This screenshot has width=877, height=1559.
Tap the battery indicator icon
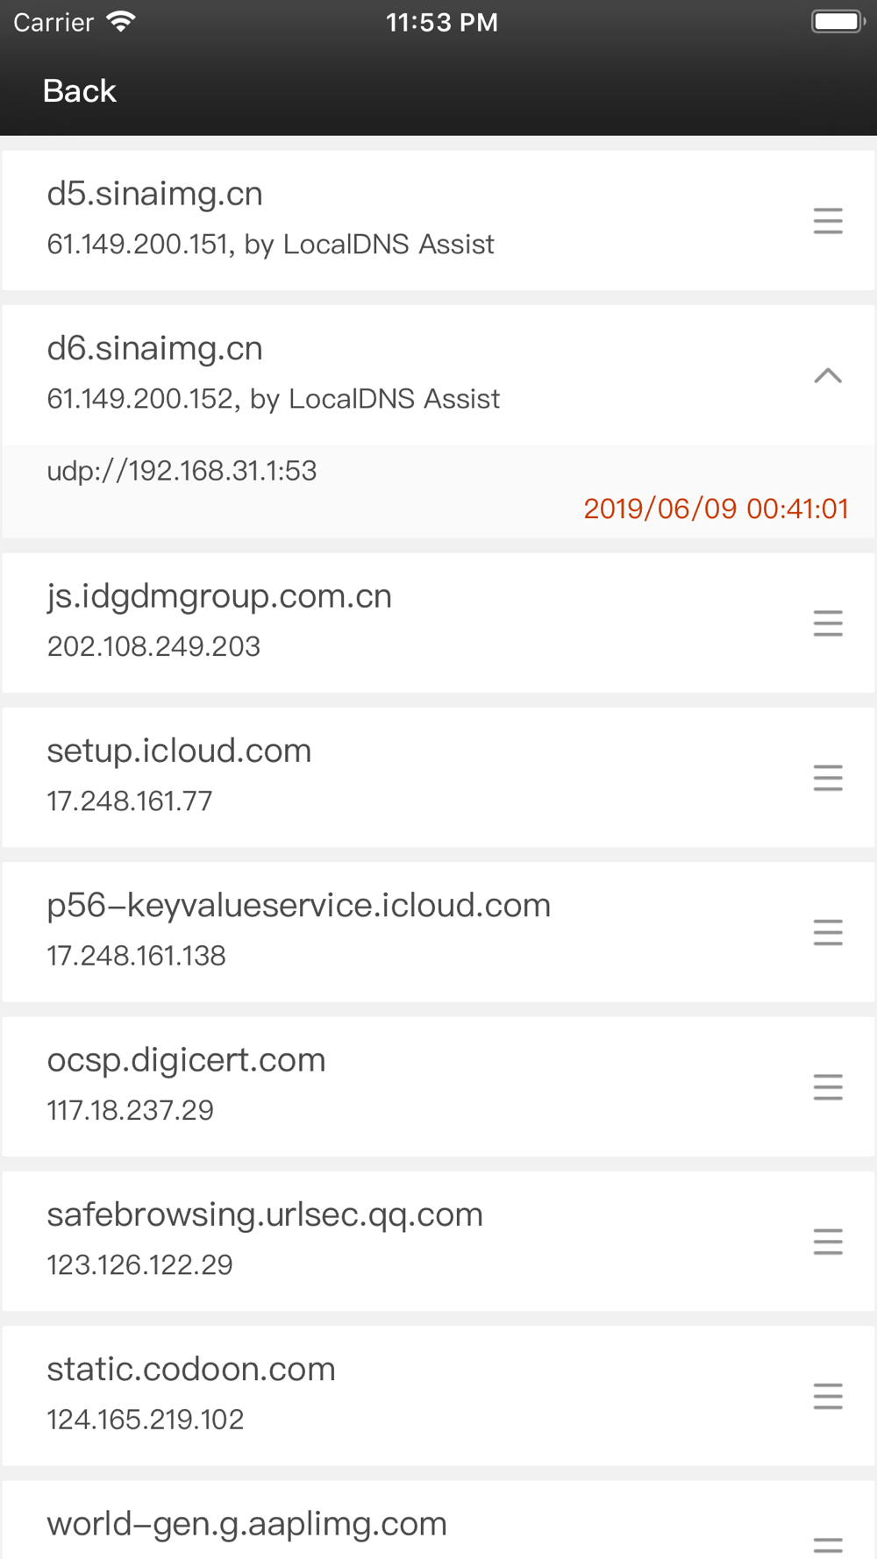(x=838, y=22)
